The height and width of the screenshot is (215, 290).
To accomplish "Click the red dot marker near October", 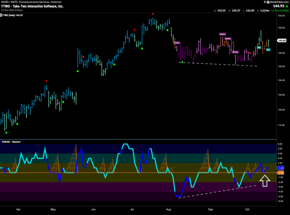I will 250,53.
